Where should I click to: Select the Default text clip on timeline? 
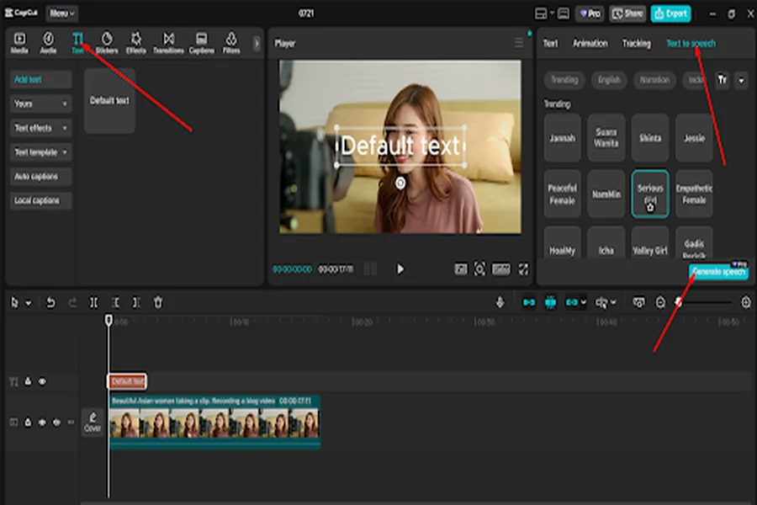[x=127, y=382]
